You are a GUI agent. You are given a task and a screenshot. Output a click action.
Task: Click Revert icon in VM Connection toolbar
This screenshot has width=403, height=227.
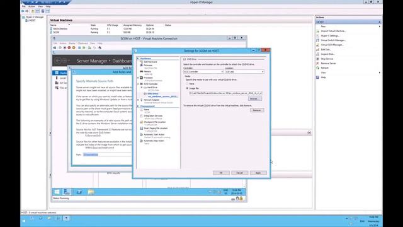(94, 48)
